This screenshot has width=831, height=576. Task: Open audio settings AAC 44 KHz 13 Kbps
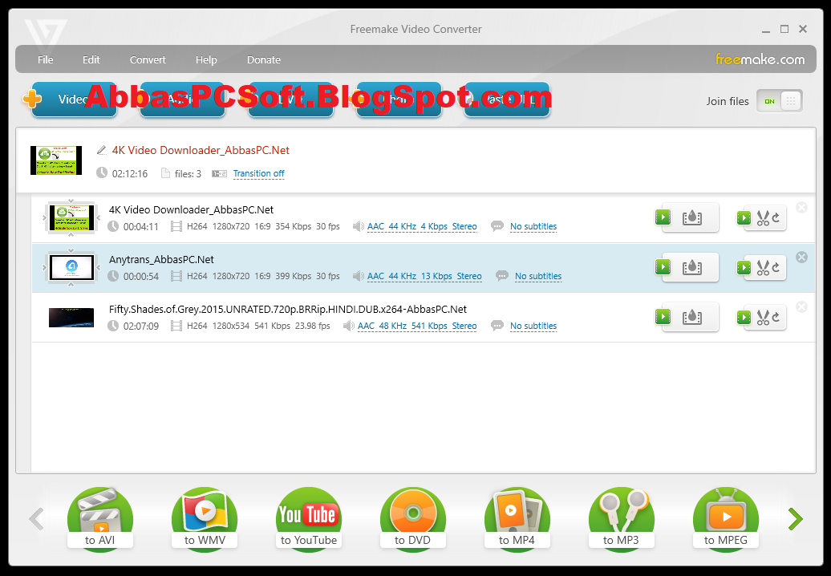pos(424,276)
